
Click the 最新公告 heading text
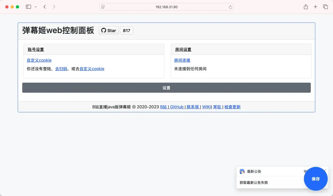point(254,171)
